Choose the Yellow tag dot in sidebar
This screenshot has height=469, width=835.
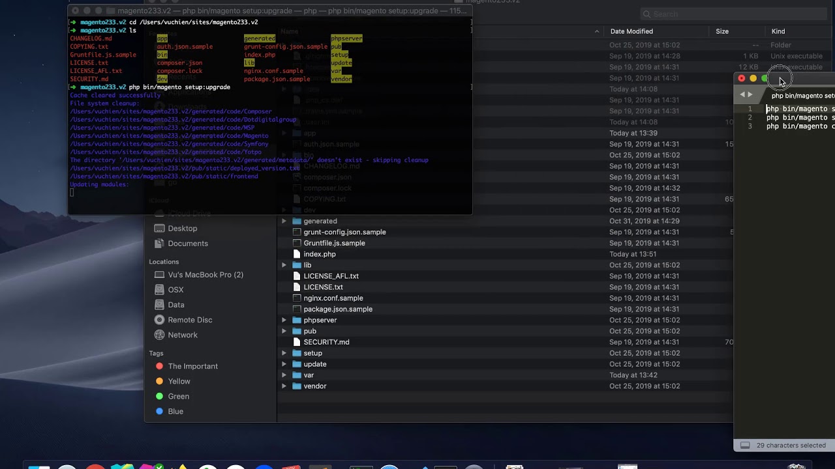[159, 381]
